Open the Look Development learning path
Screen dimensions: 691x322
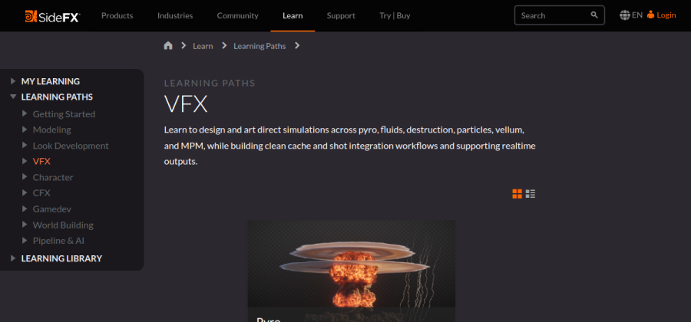(71, 146)
